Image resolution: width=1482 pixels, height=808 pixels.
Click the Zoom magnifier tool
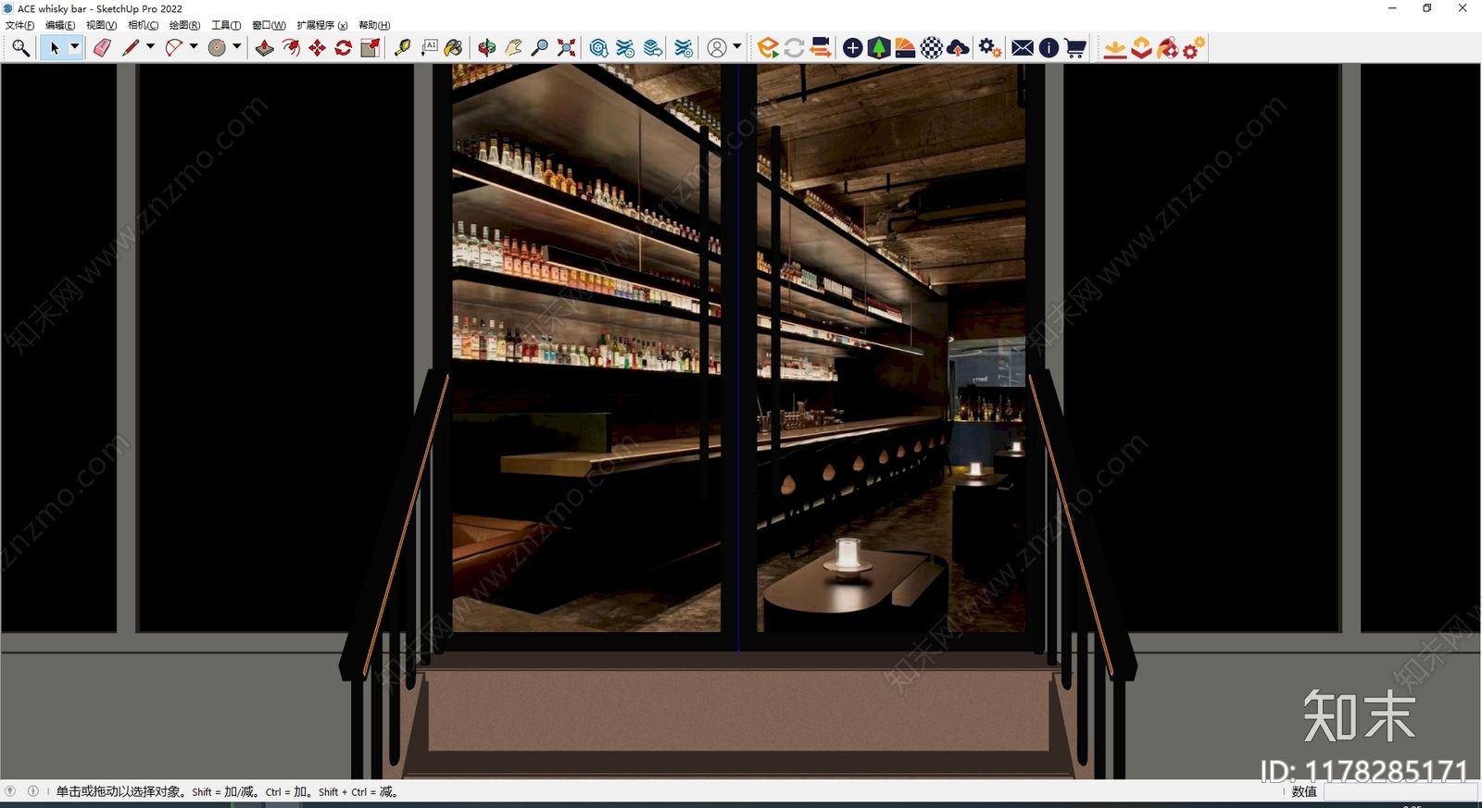539,48
